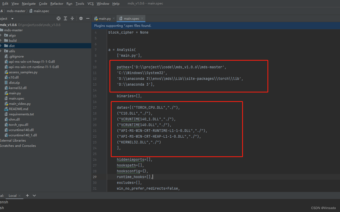The height and width of the screenshot is (212, 340).
Task: Open the Navigate menu
Action: [x=29, y=3]
